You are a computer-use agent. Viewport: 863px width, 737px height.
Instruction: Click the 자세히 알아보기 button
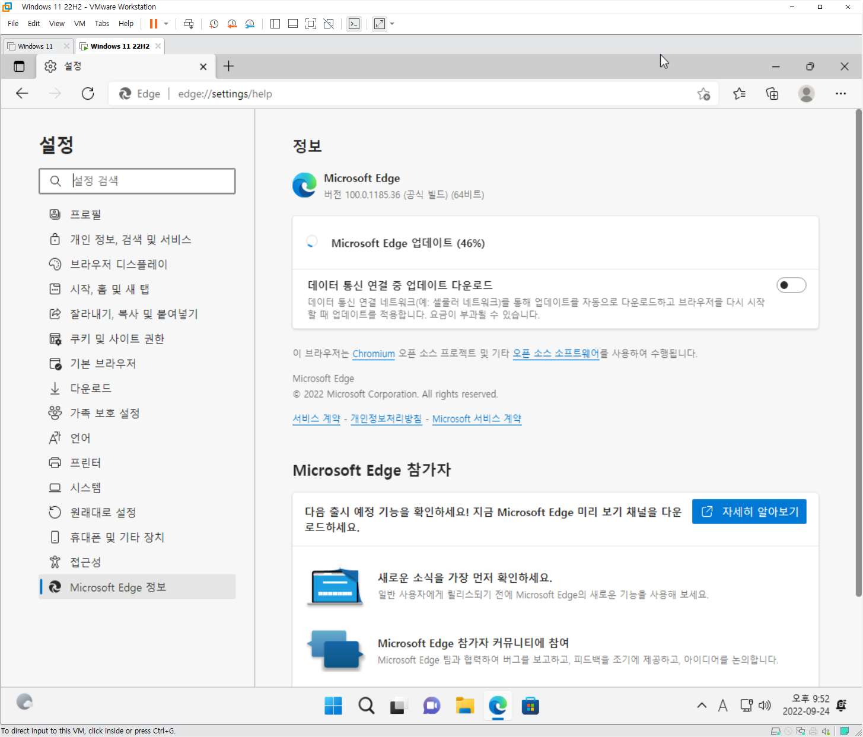point(749,512)
